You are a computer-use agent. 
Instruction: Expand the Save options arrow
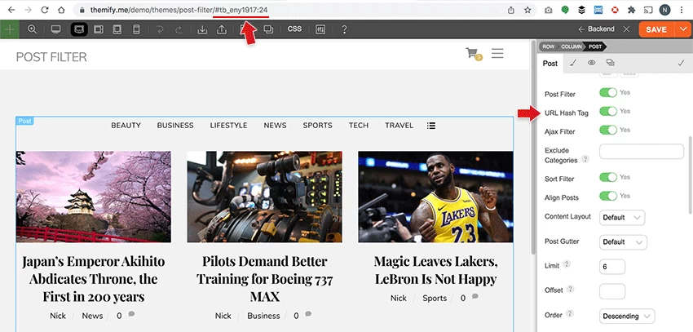click(x=683, y=29)
